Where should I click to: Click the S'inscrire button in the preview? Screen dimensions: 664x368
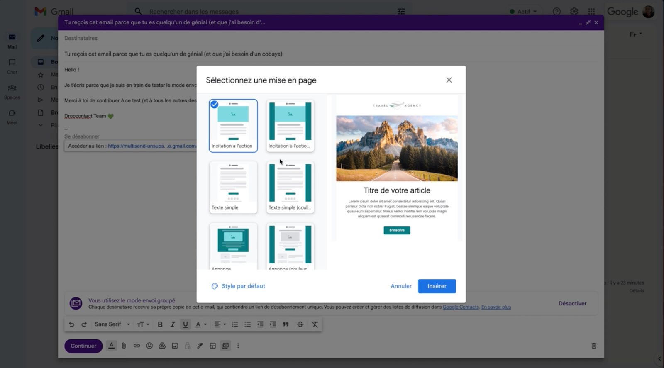pyautogui.click(x=397, y=230)
